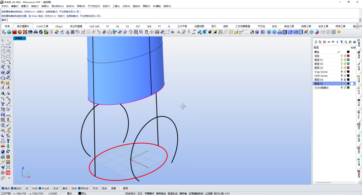Switch to the 多边形建模 toolbar tab
The image size is (362, 195).
click(x=76, y=26)
